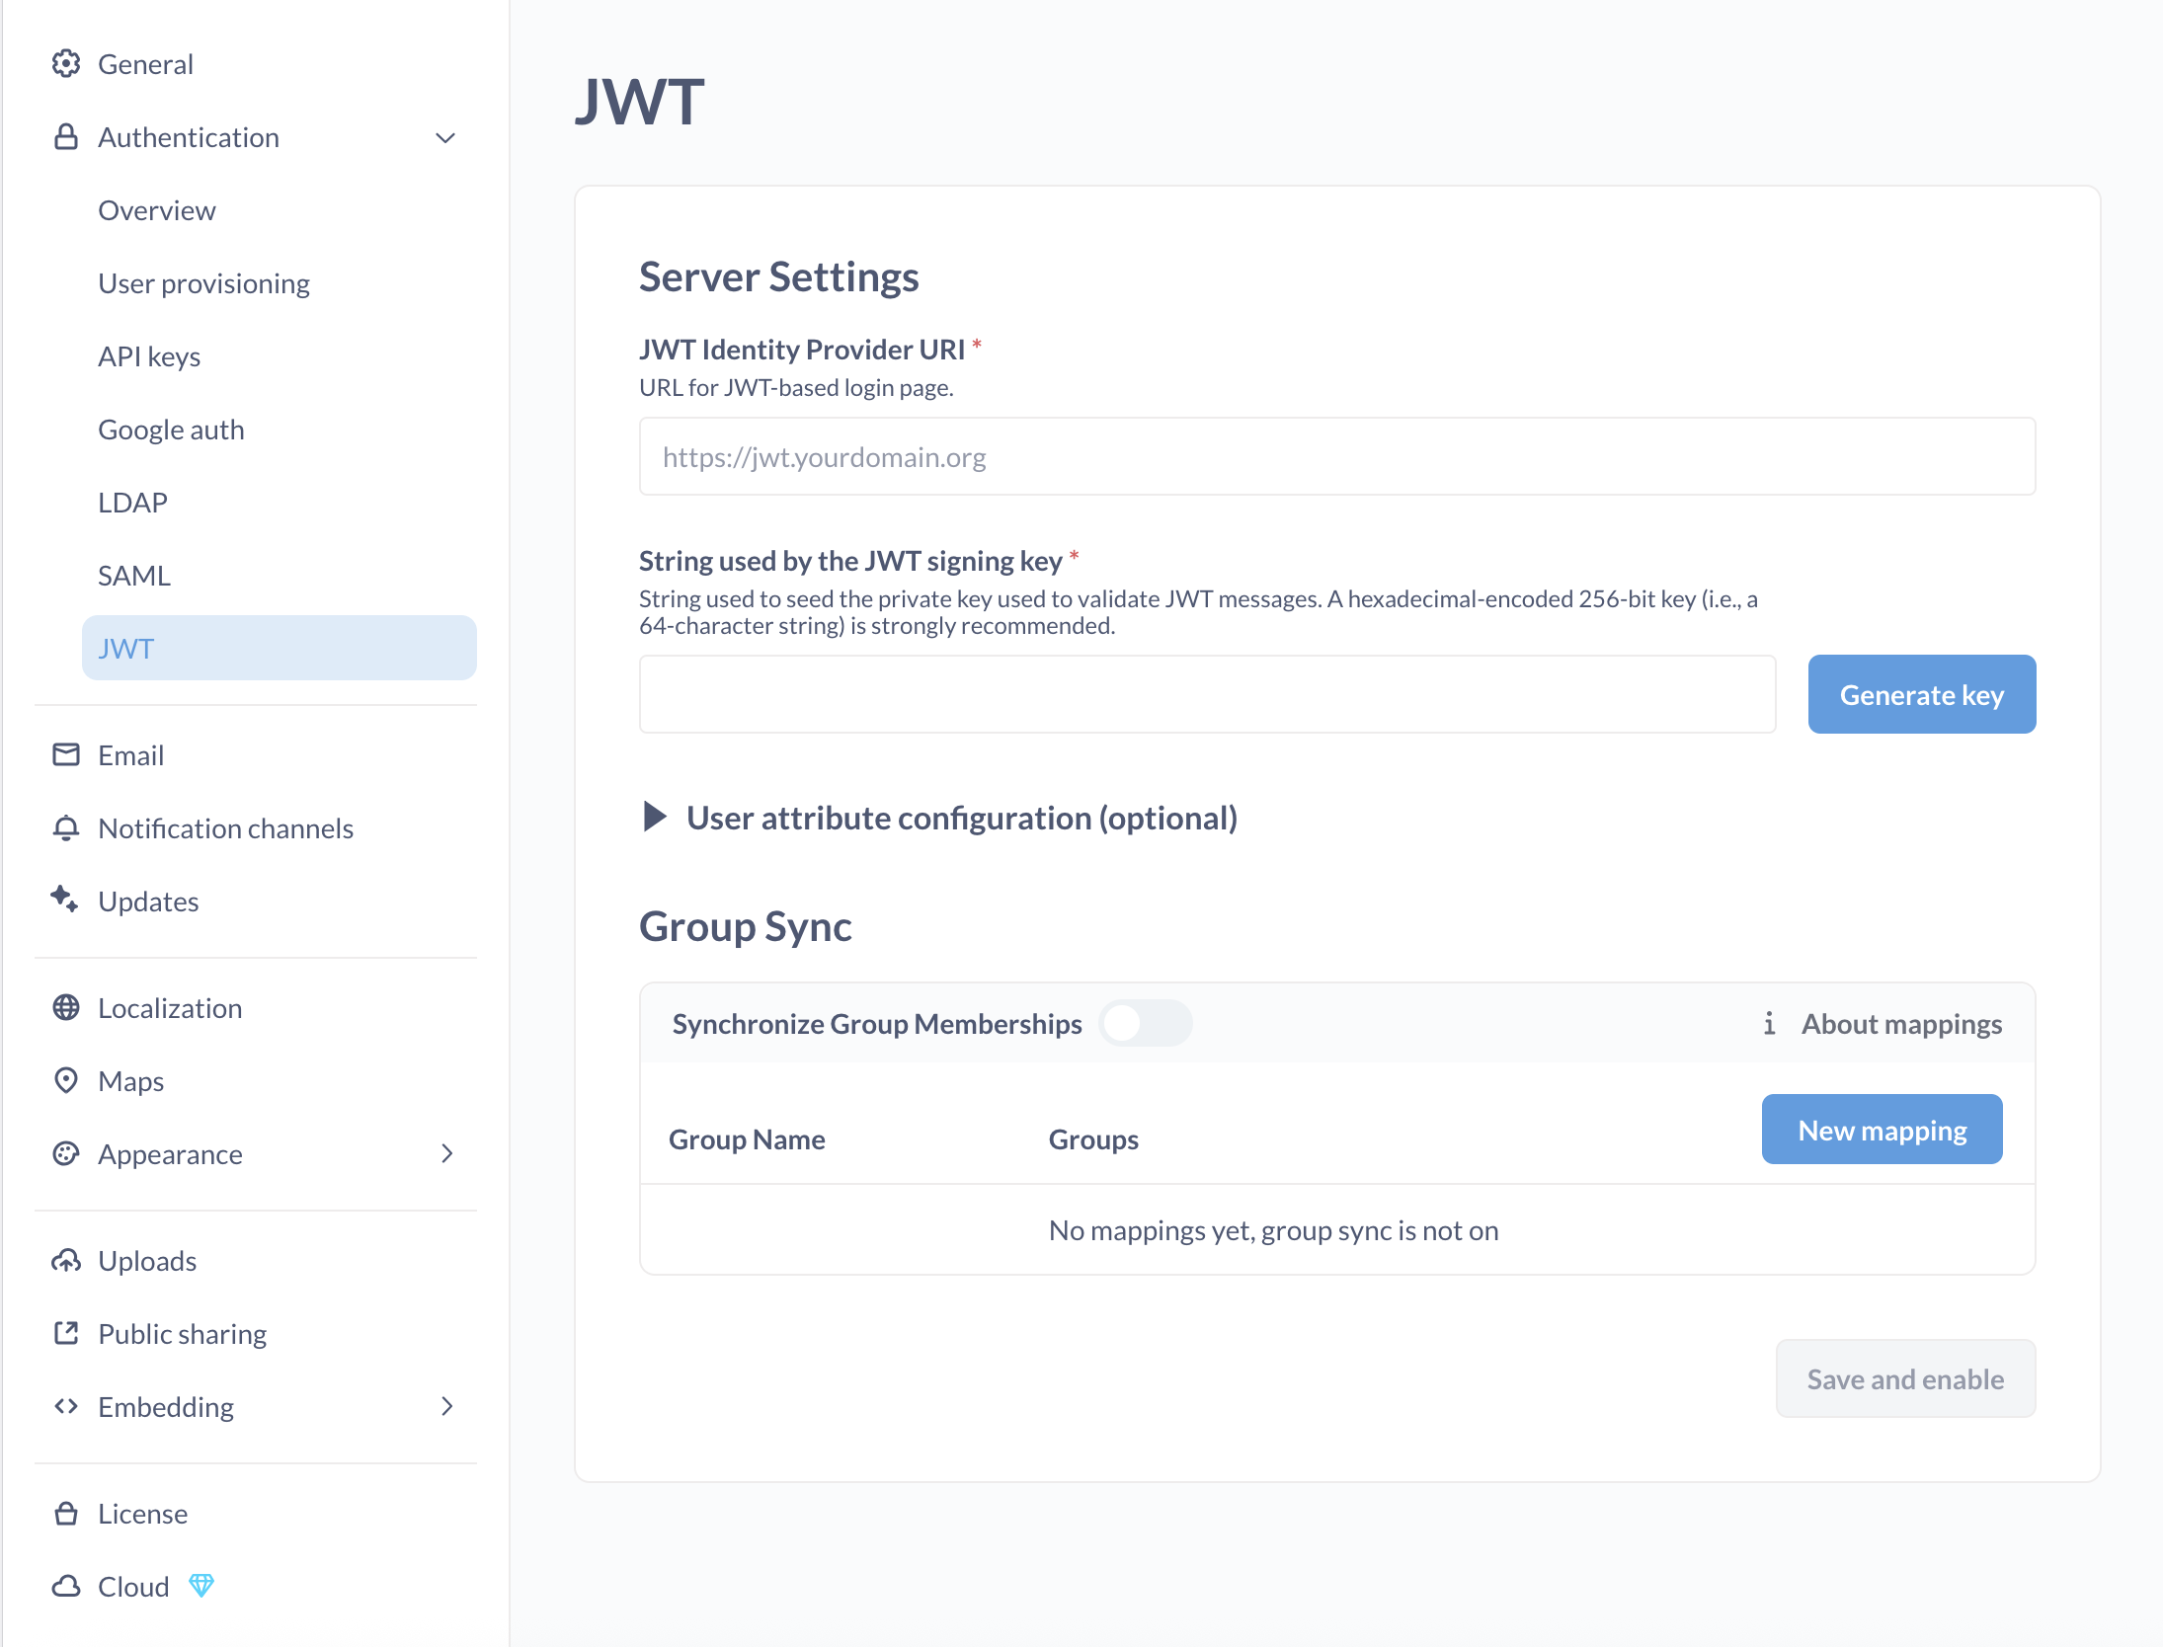Switch to the SAML settings page

tap(134, 575)
